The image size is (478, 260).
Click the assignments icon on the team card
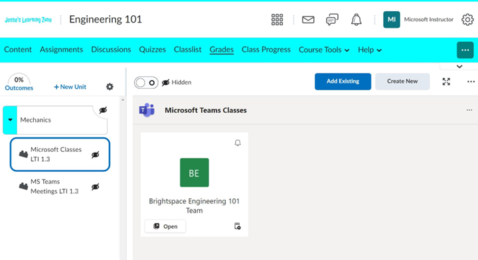coord(237,226)
